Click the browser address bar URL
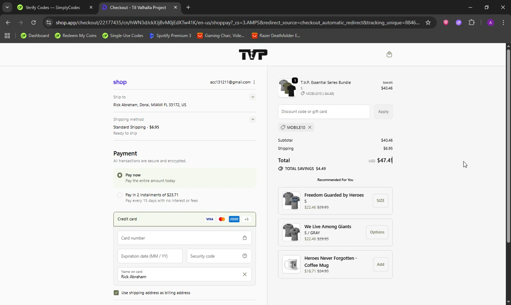The image size is (511, 305). pyautogui.click(x=237, y=22)
